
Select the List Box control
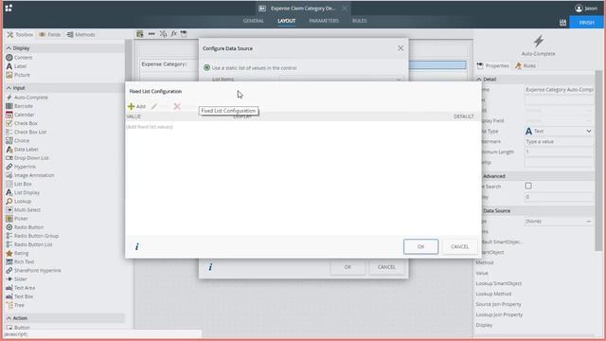(x=19, y=184)
